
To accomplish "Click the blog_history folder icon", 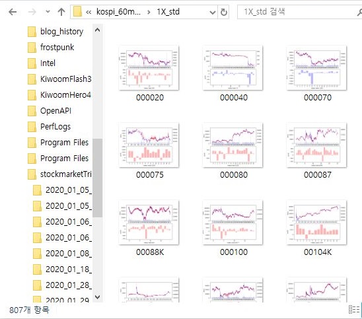I will (x=32, y=32).
